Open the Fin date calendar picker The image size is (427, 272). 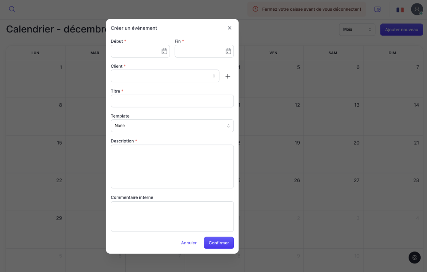point(228,51)
